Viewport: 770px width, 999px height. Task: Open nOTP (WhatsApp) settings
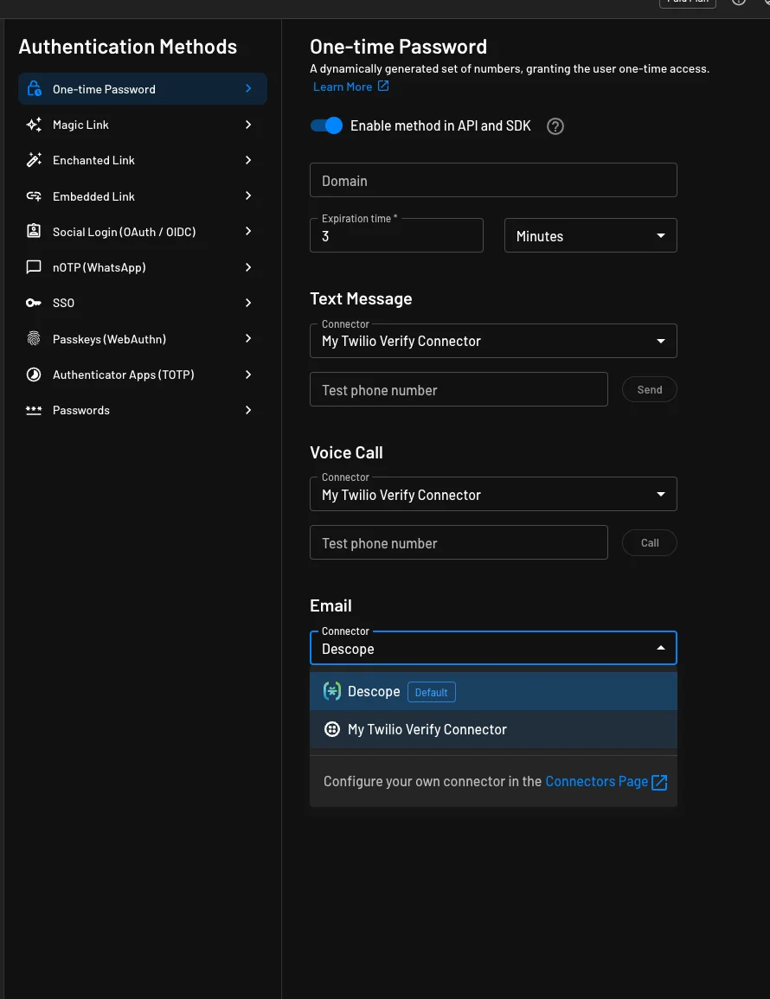142,267
